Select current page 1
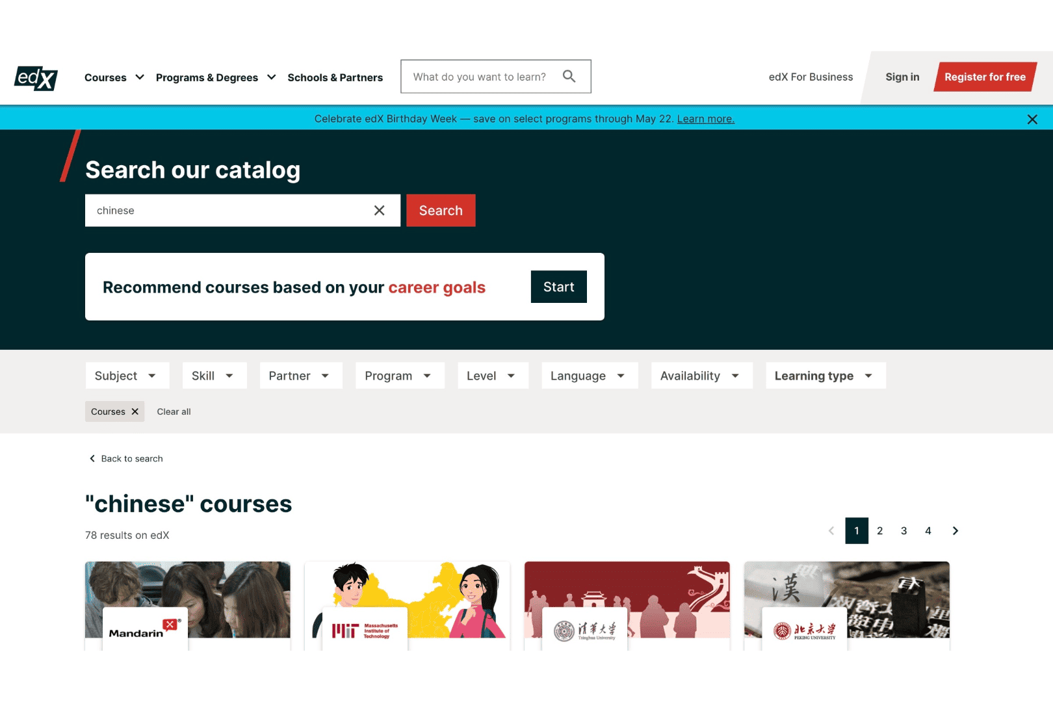Viewport: 1053px width, 702px height. 857,531
